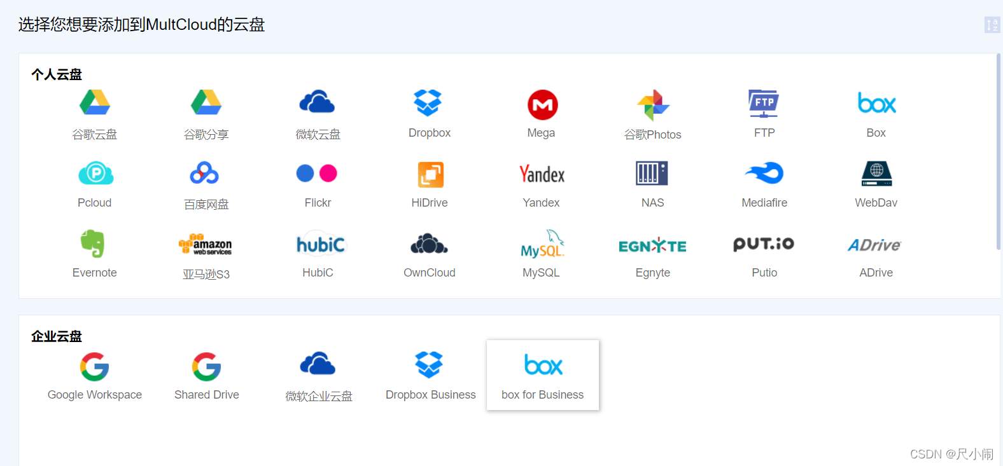This screenshot has width=1003, height=466.
Task: Select the personal Box icon
Action: 877,103
